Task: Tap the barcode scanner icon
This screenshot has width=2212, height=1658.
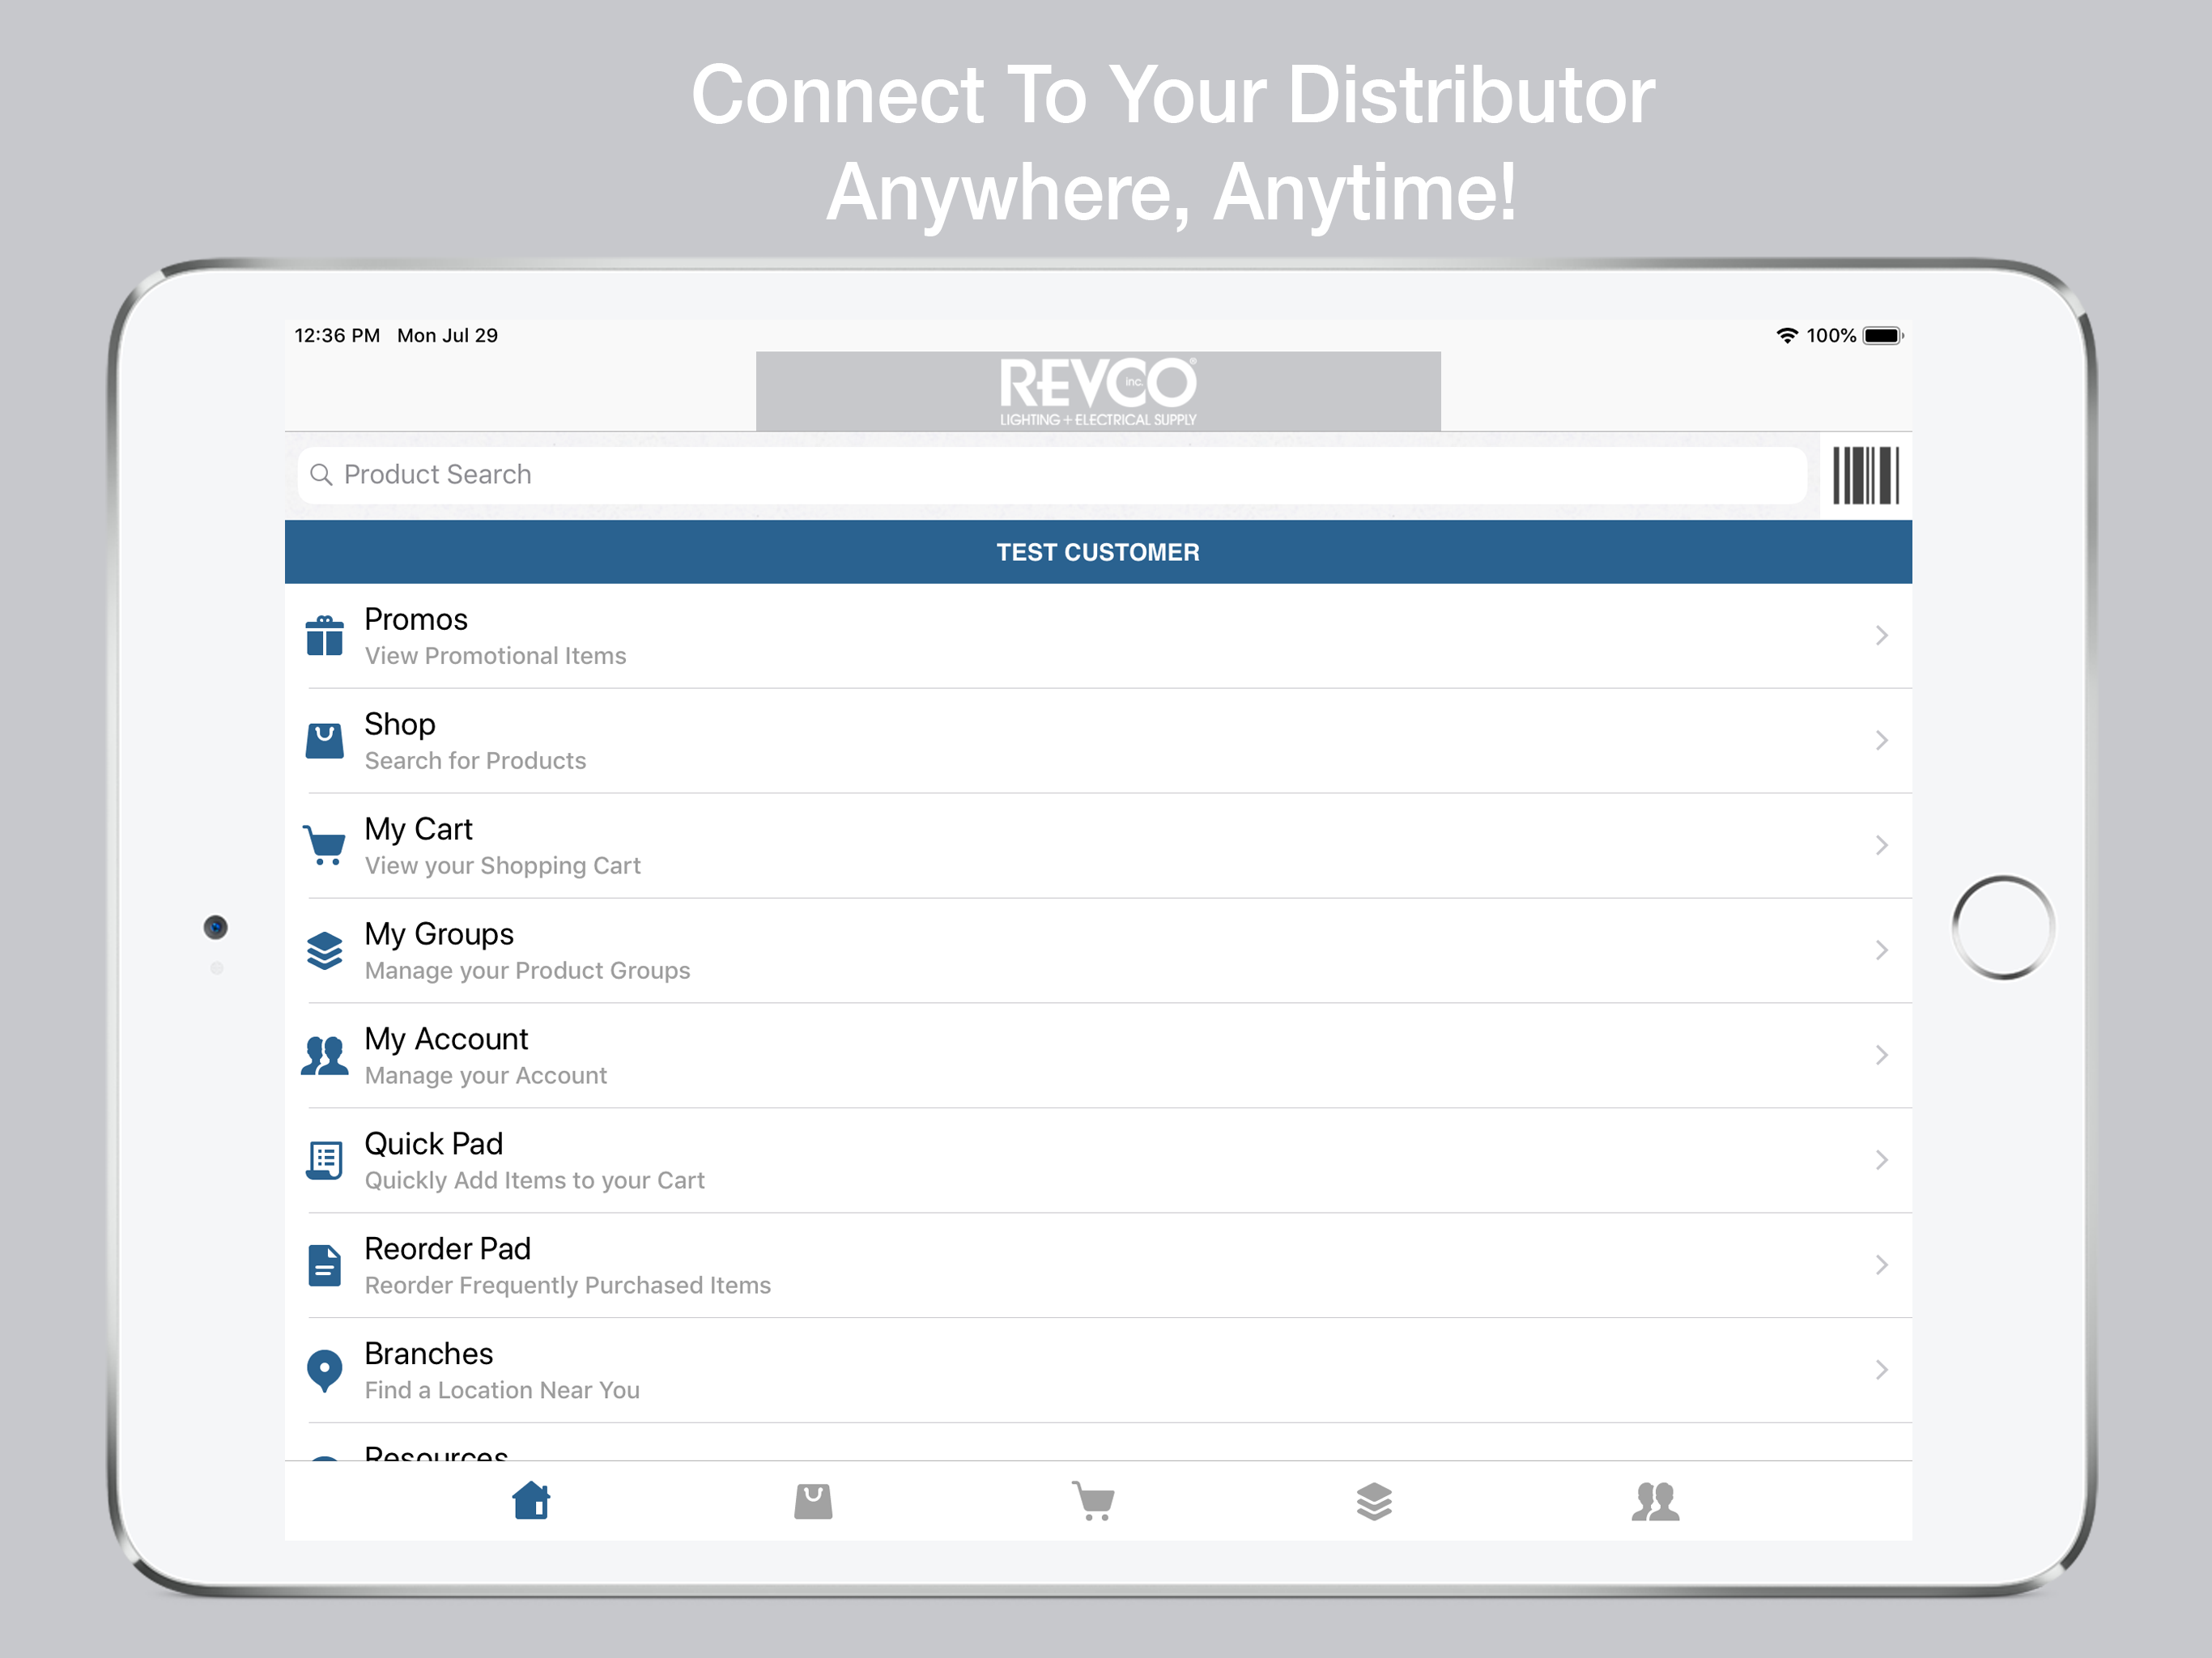Action: point(1865,475)
